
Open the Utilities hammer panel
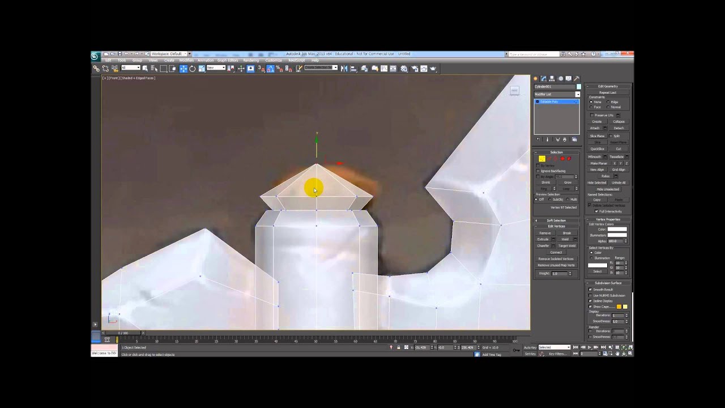tap(577, 79)
